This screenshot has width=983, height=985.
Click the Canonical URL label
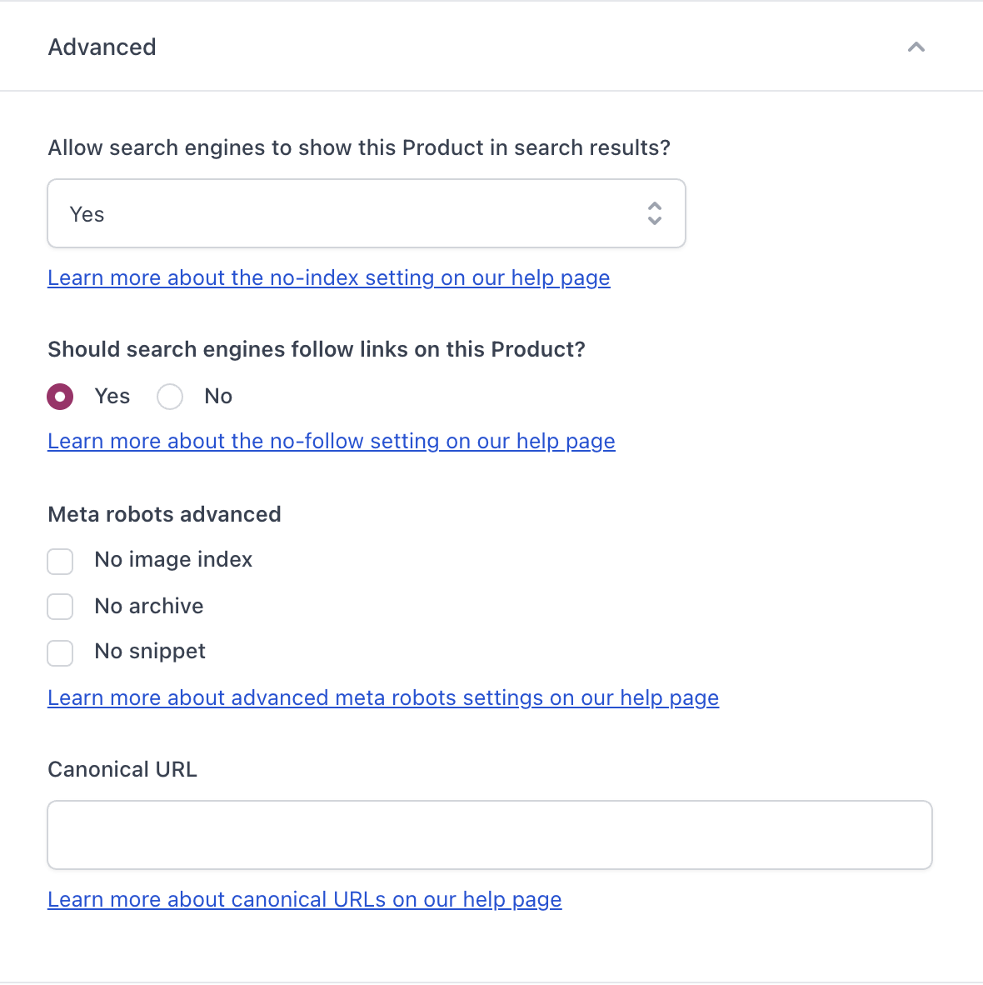[x=122, y=768]
